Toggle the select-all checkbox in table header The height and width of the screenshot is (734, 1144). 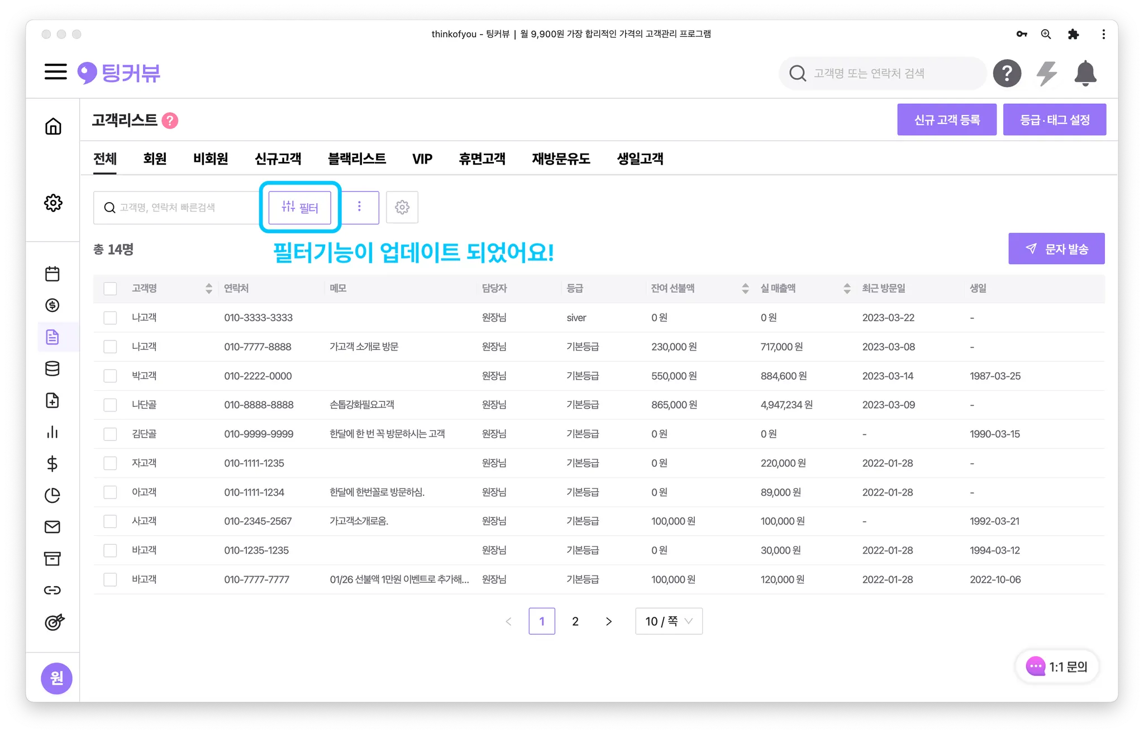[x=110, y=289]
